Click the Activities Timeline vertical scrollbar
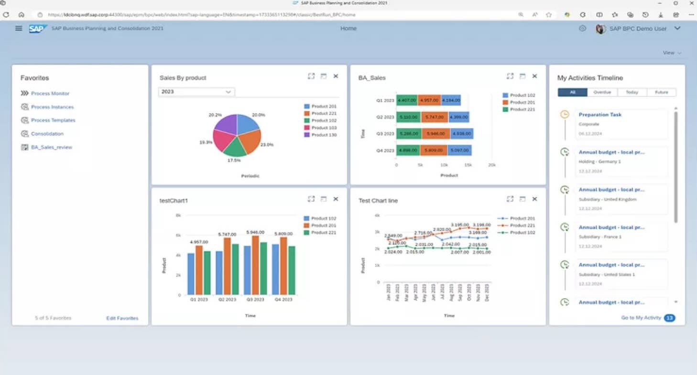The image size is (697, 375). (675, 167)
